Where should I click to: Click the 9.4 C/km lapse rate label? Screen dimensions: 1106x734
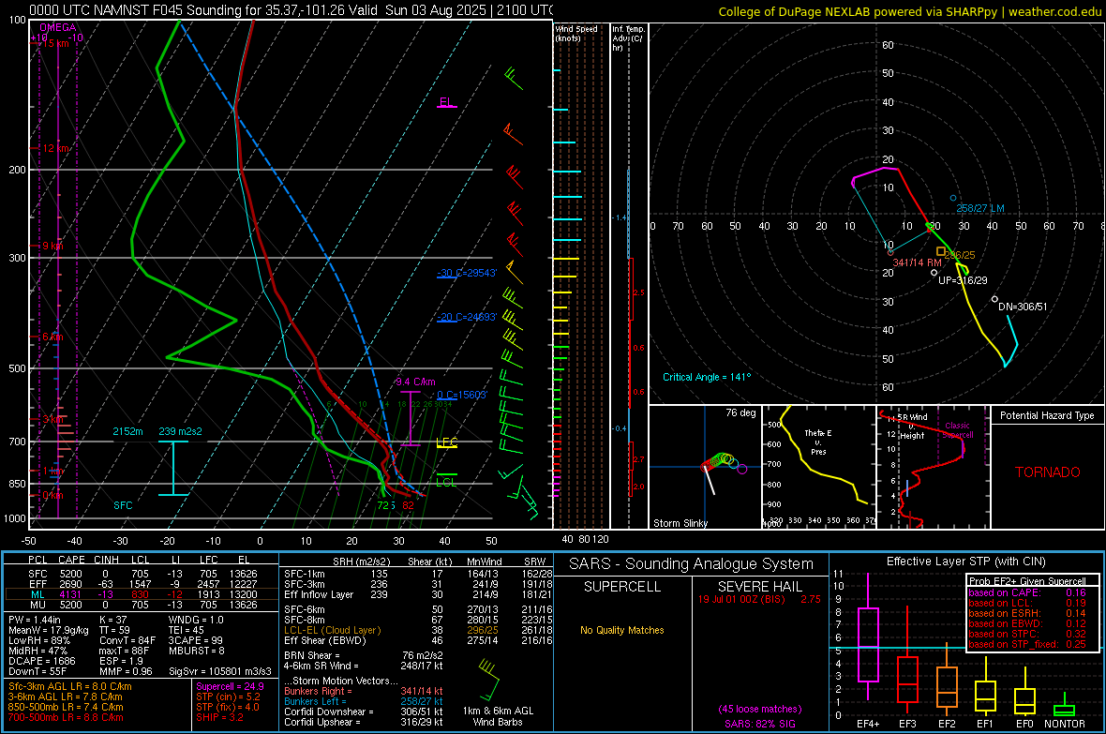click(415, 382)
